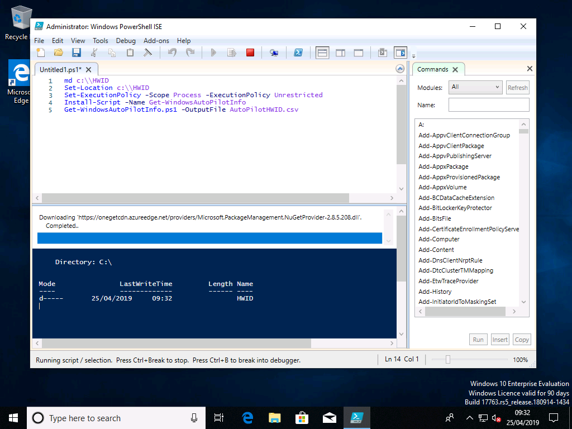Viewport: 572px width, 429px height.
Task: Open the Tools menu
Action: 101,40
